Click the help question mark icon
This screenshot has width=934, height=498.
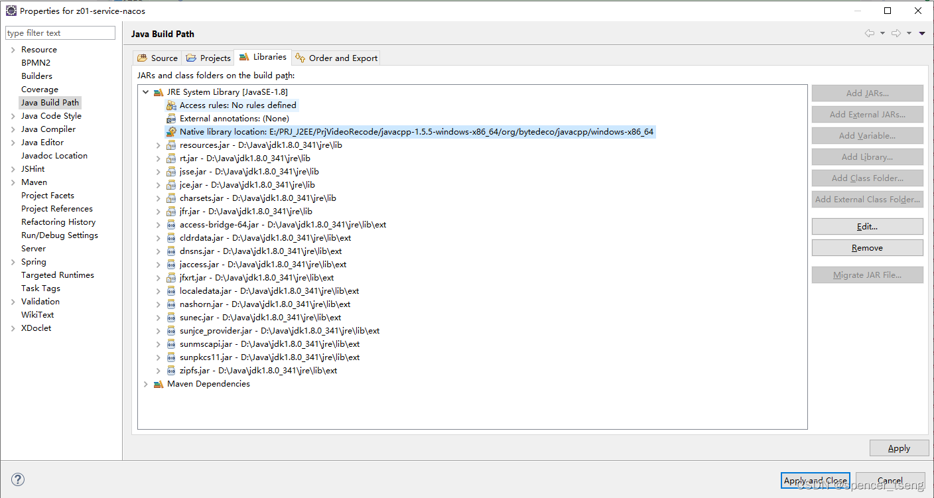(17, 479)
